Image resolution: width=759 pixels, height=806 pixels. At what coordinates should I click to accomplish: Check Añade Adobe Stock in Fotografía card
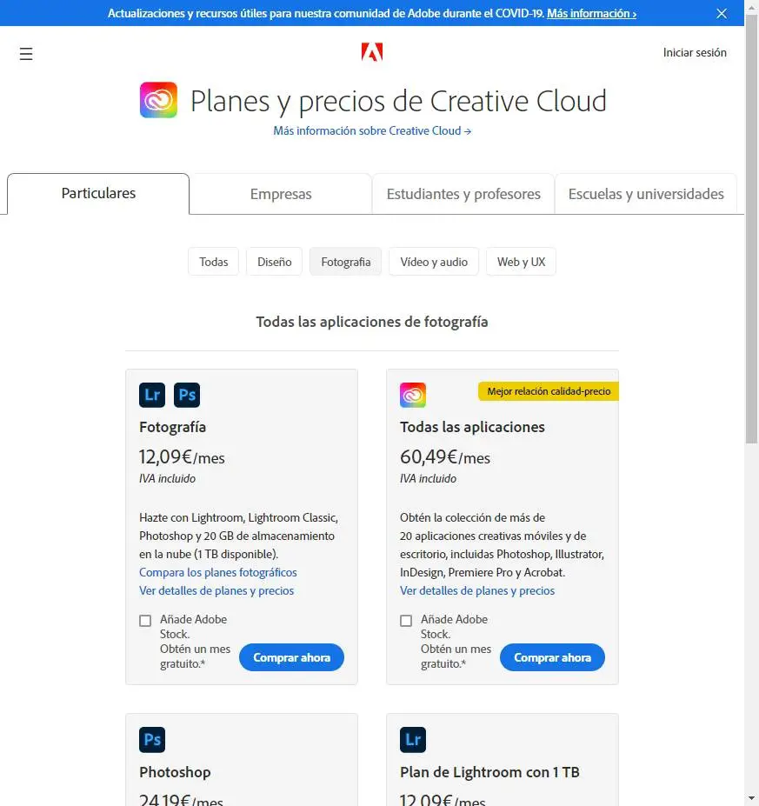click(145, 621)
